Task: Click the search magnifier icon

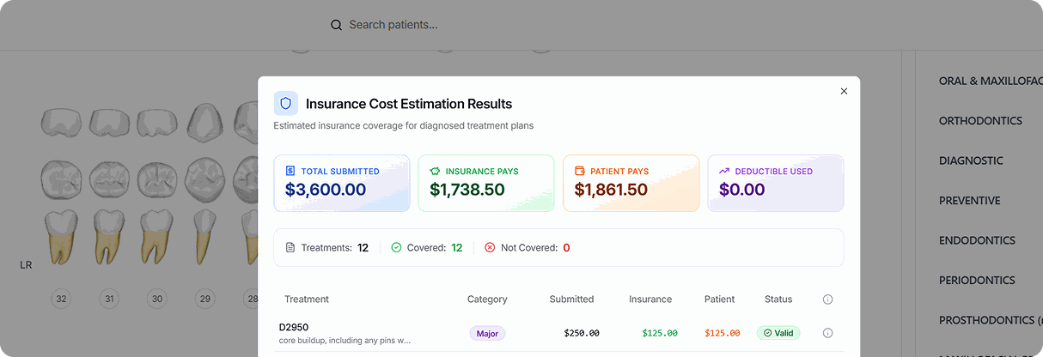Action: pyautogui.click(x=337, y=25)
